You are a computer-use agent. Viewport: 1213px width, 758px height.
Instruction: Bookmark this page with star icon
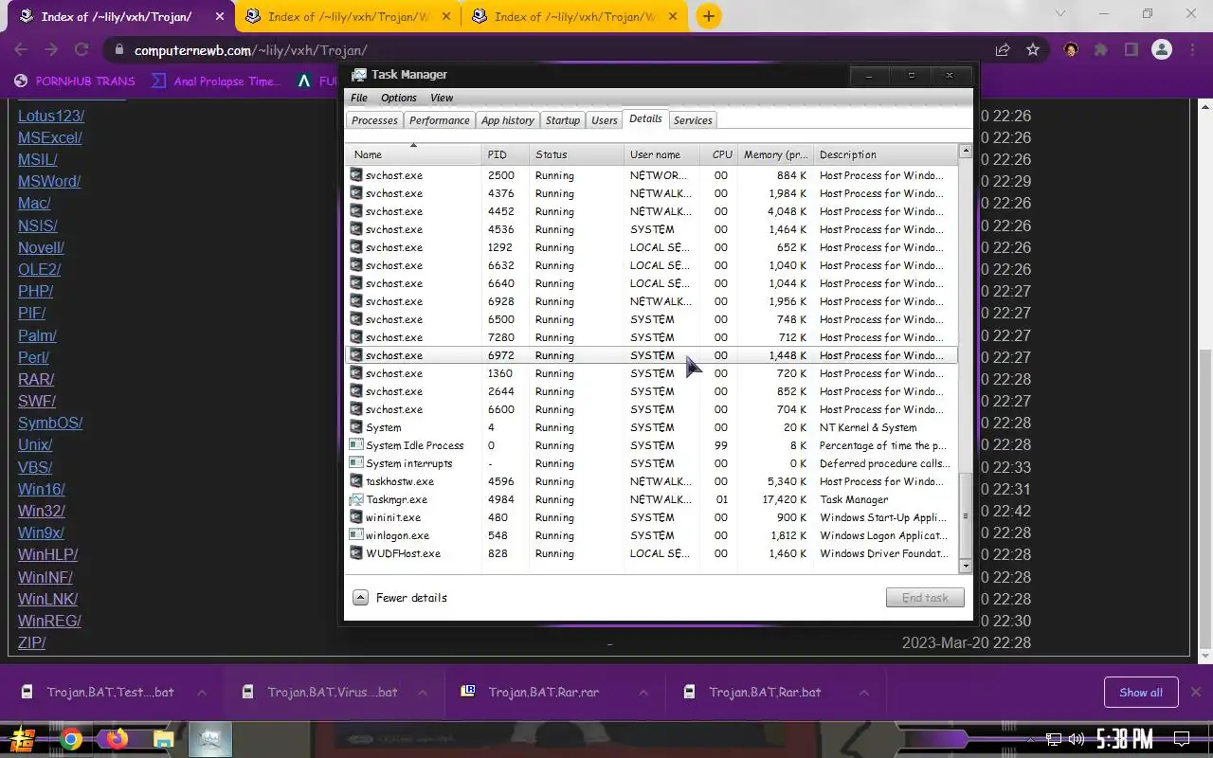(x=1033, y=49)
